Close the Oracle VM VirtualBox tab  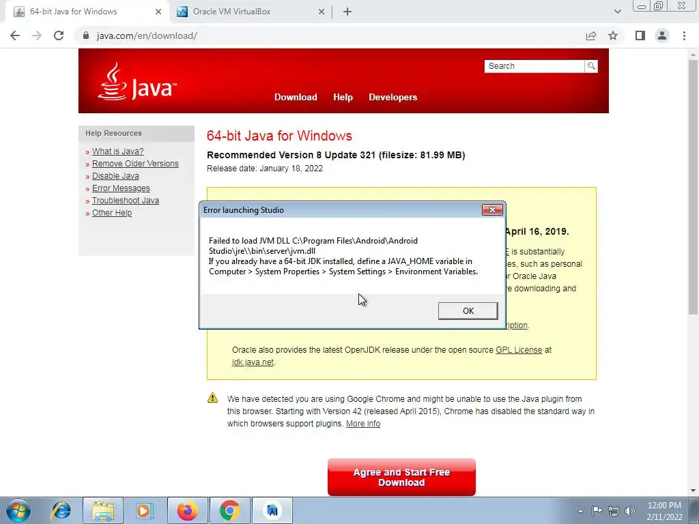pos(322,12)
